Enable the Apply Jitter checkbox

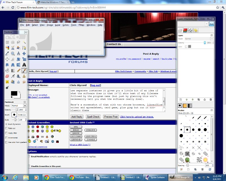click(x=6, y=133)
